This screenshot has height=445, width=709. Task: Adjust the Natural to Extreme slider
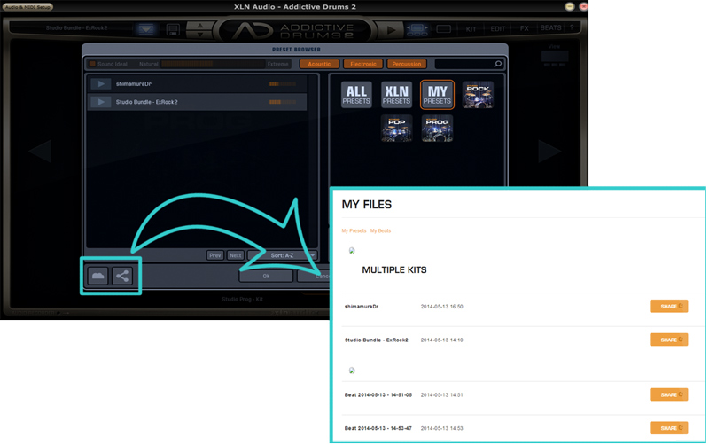pos(213,64)
